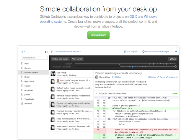The height and width of the screenshot is (140, 189).
Task: Click Update from master button
Action: (60, 59)
